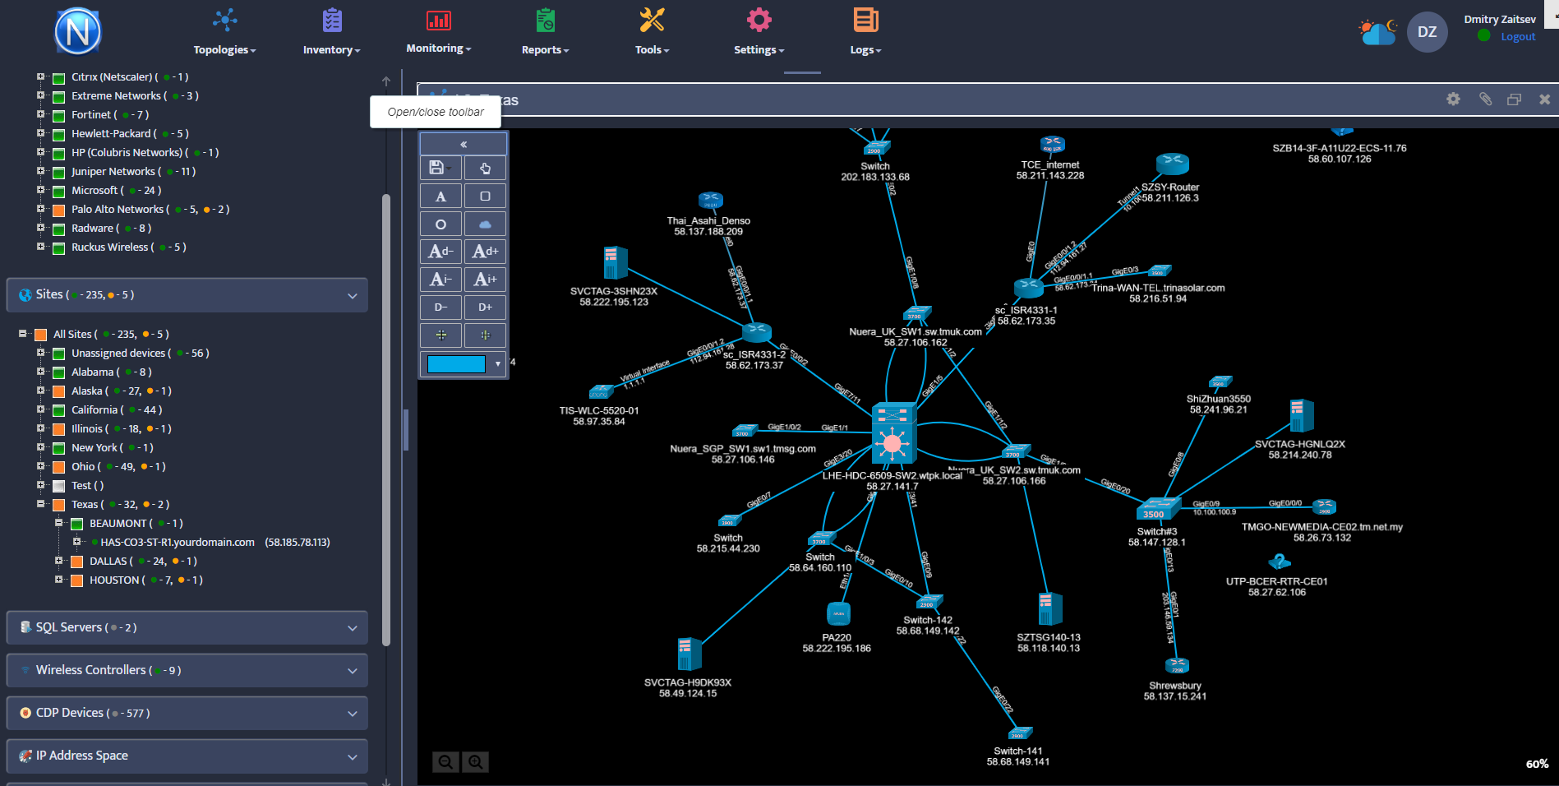Shrink device icons with D- button
1559x786 pixels.
[x=440, y=307]
